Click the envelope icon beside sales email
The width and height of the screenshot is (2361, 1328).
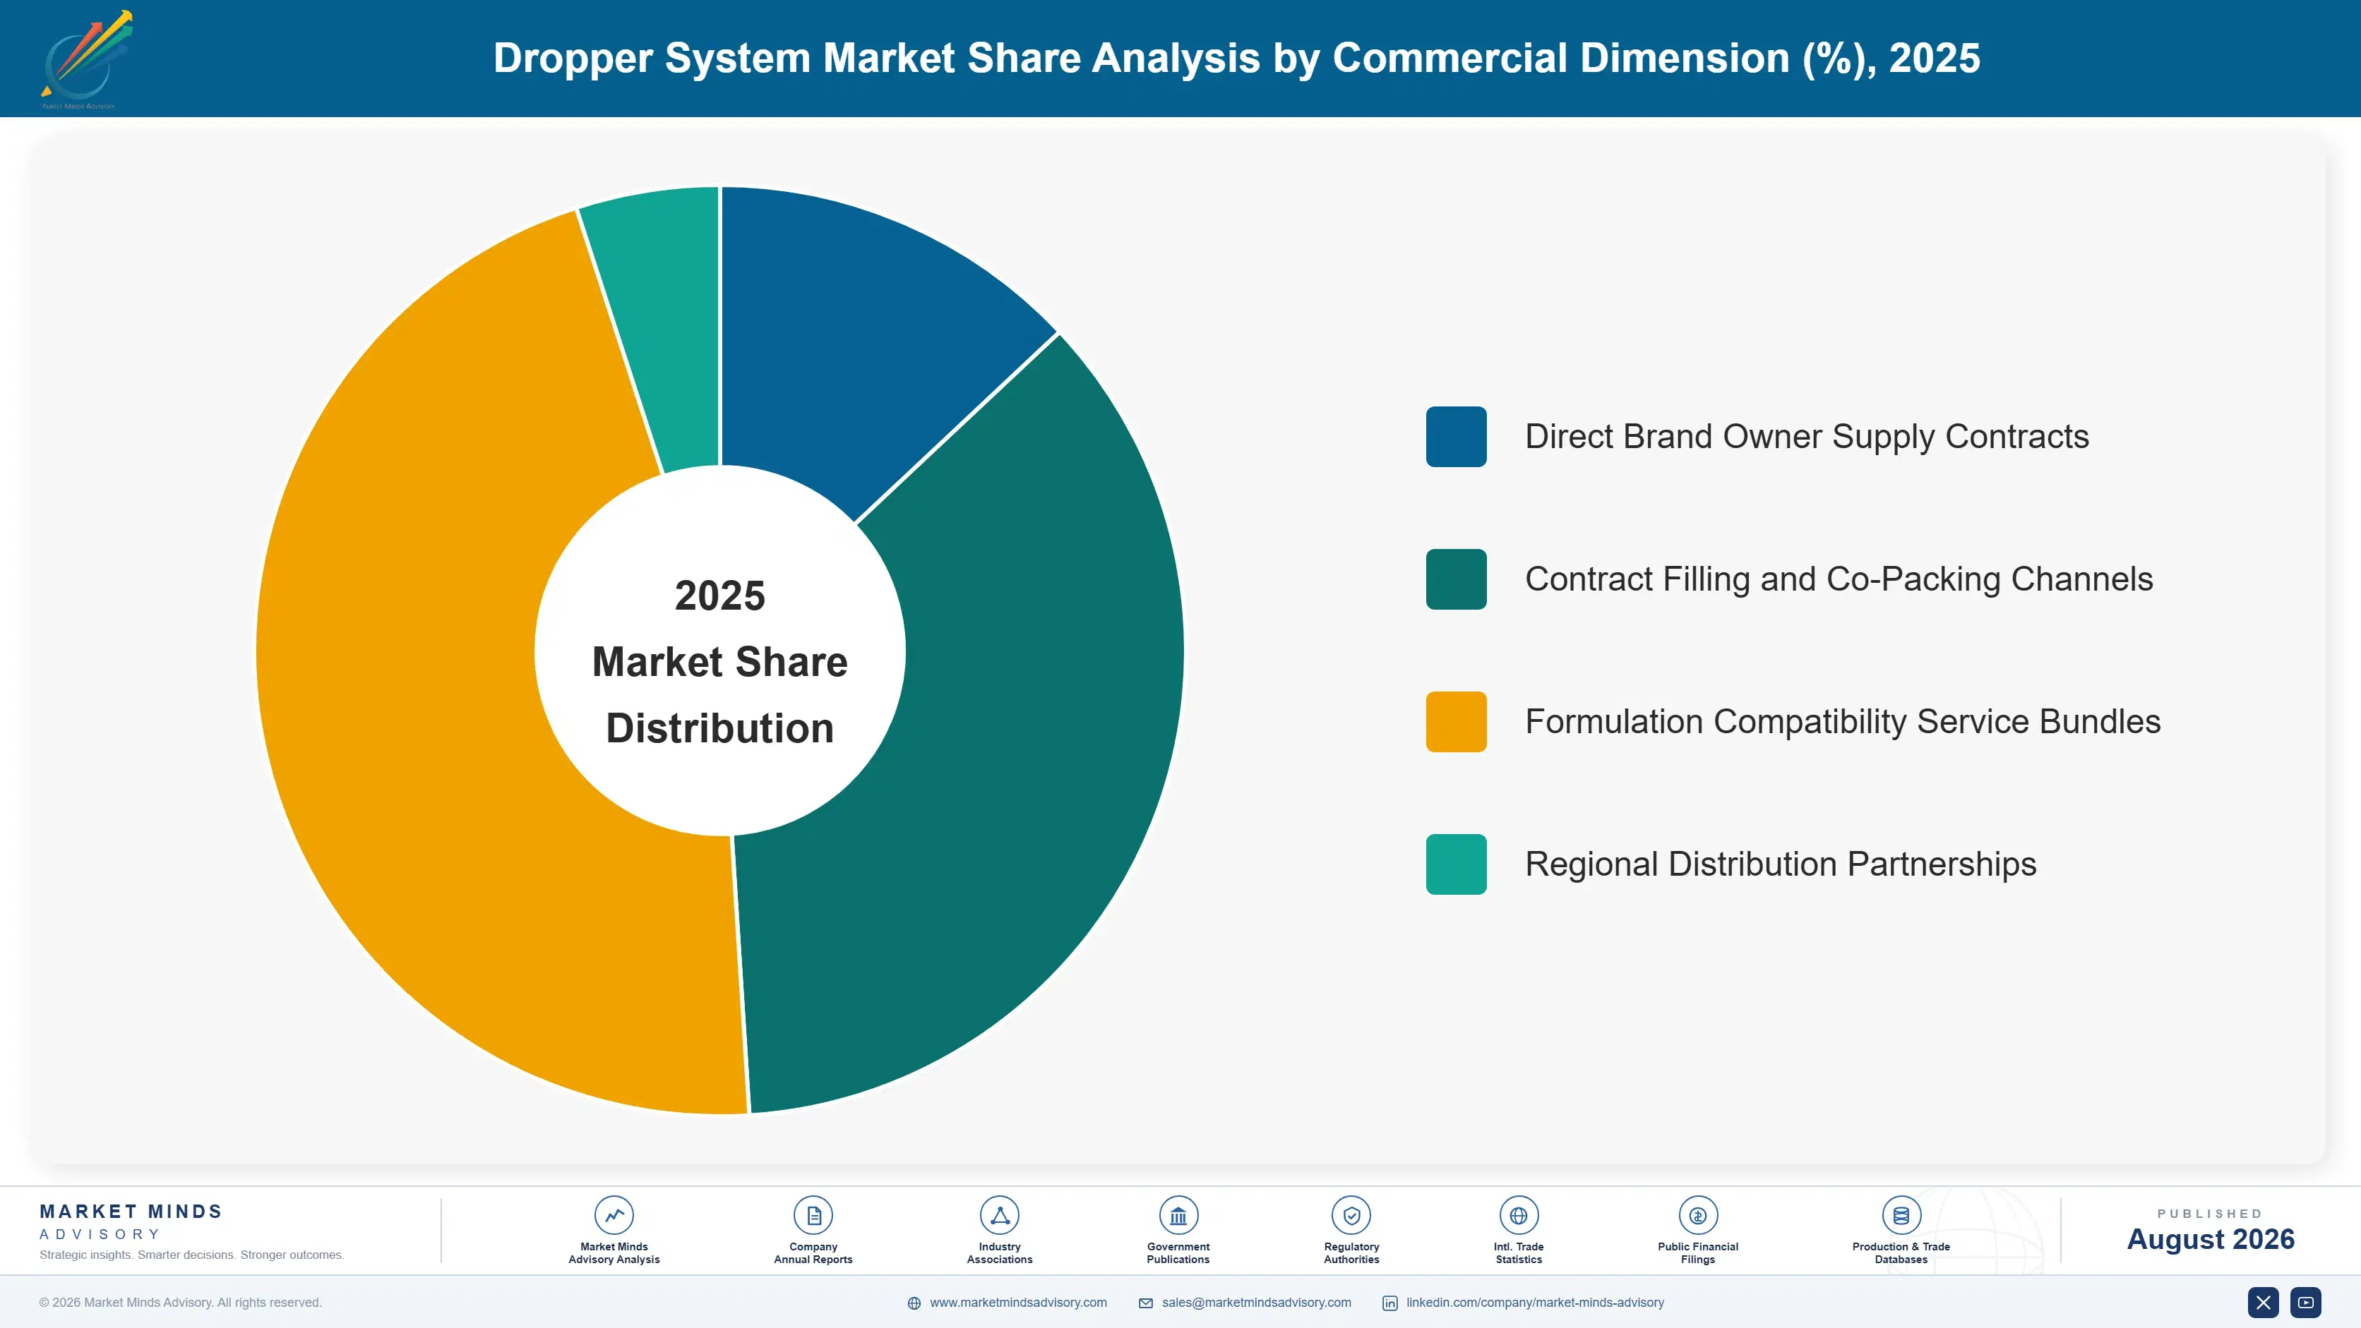tap(1146, 1303)
